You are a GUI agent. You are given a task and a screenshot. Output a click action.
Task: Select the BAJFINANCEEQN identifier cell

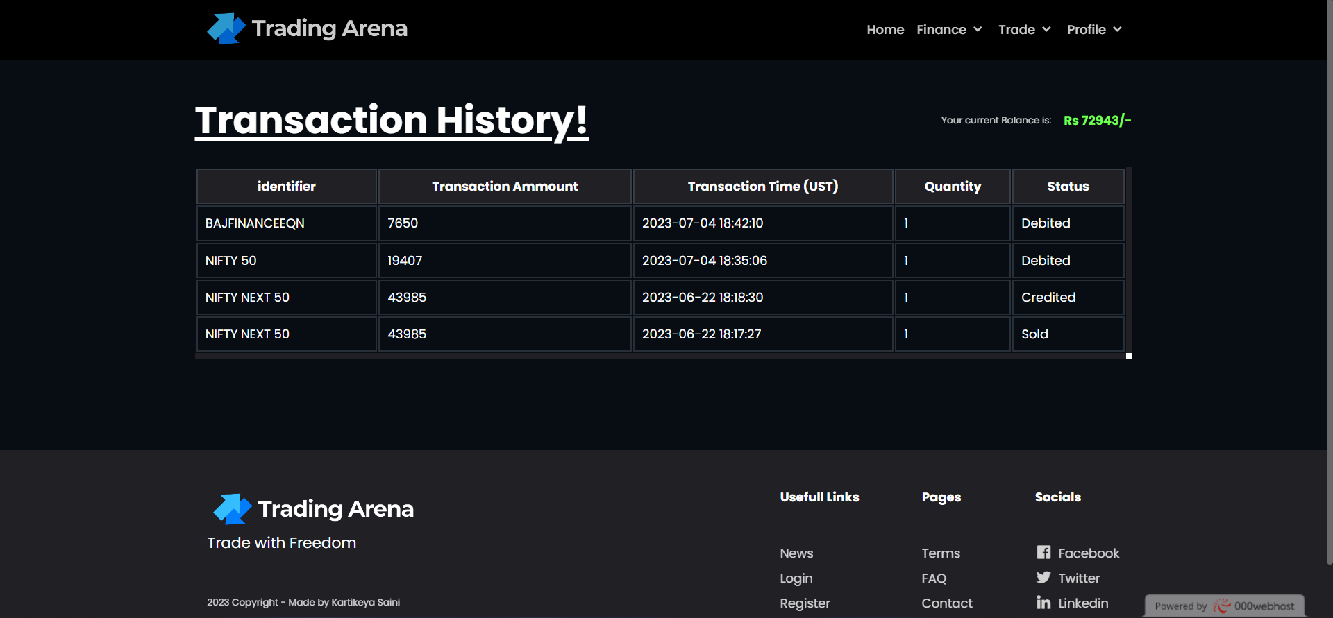[x=286, y=223]
